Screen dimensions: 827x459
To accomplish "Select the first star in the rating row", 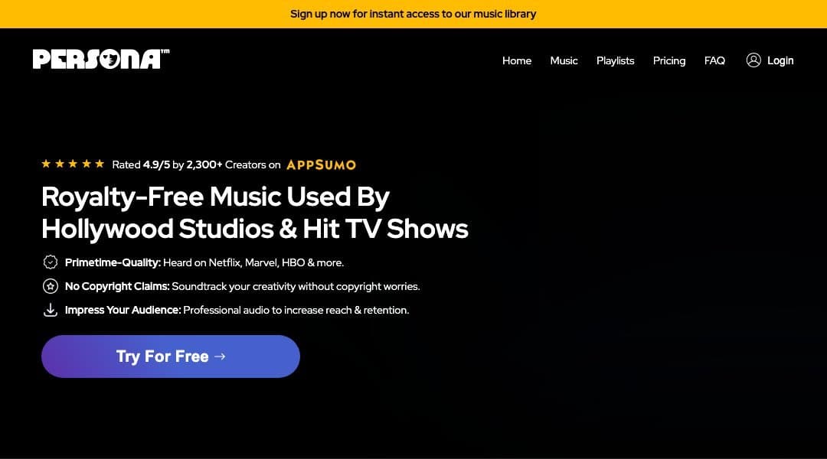I will click(46, 163).
